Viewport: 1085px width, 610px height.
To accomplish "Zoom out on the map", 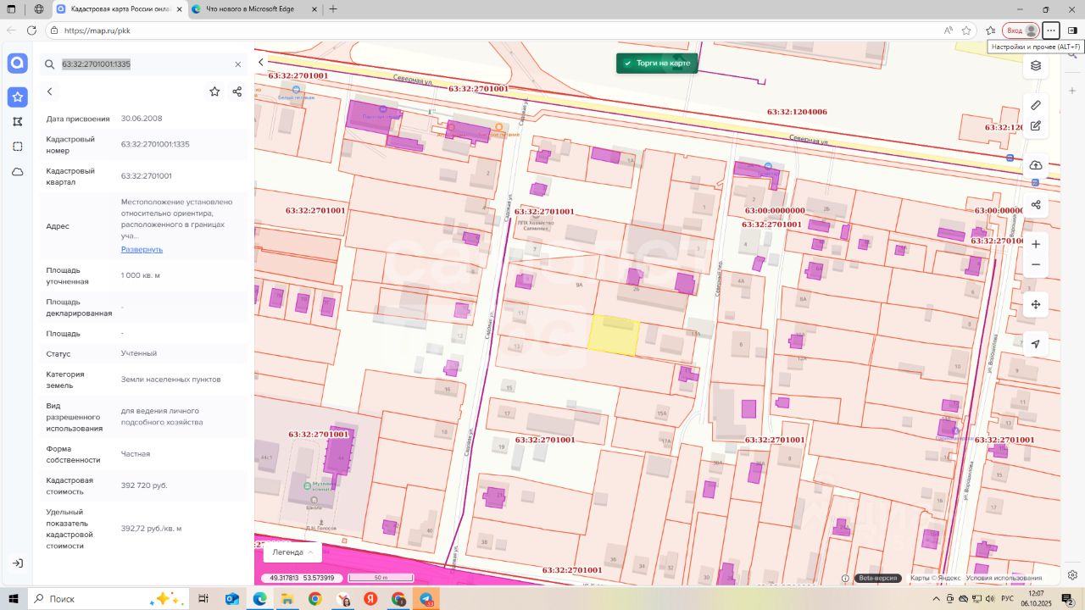I will click(1036, 265).
